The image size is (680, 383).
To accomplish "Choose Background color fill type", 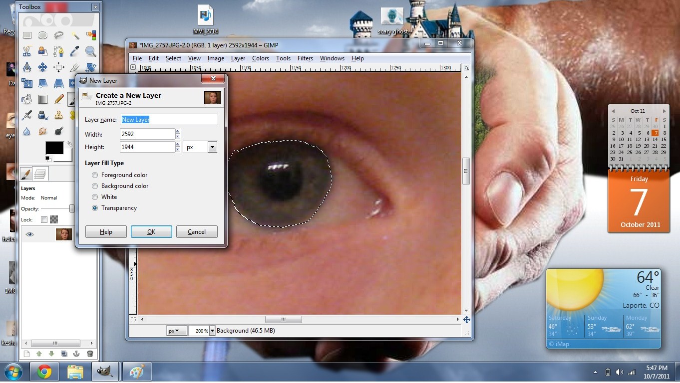I will (x=95, y=186).
